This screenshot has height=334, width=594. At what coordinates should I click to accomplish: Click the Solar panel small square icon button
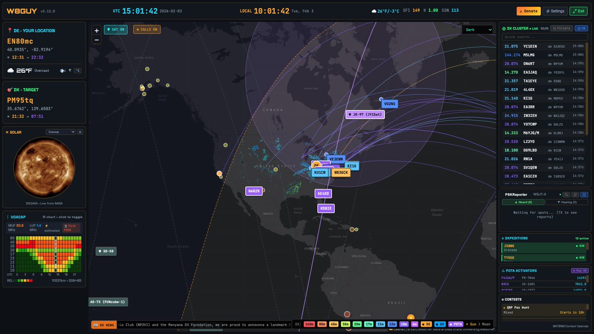[x=80, y=132]
